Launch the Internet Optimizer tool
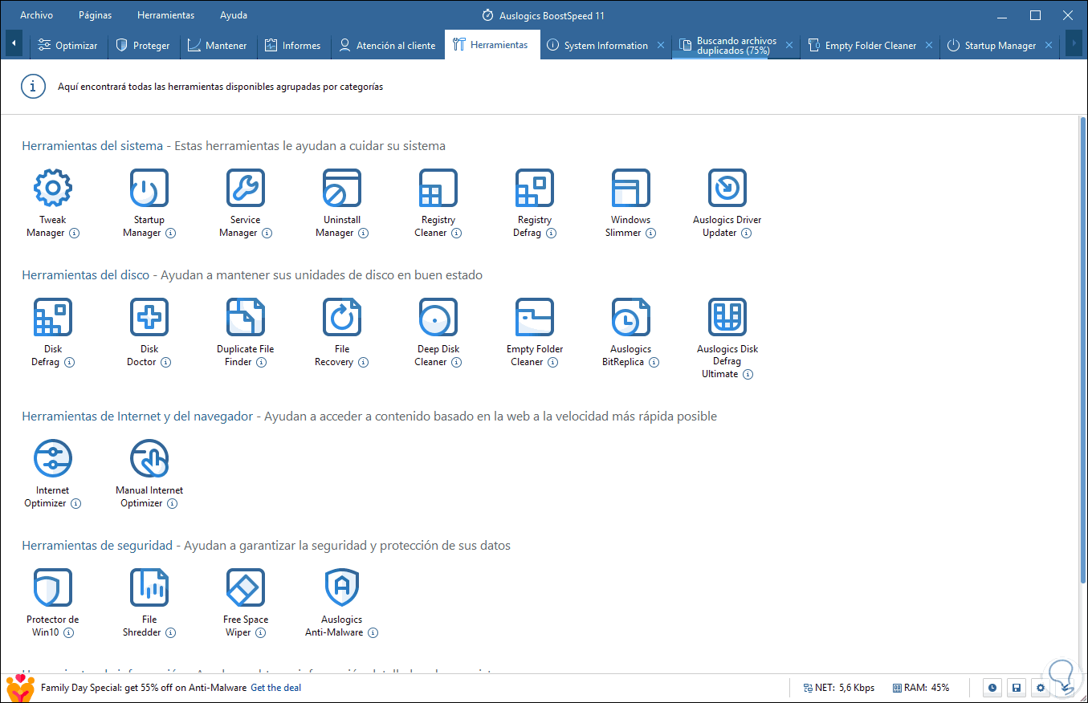The width and height of the screenshot is (1088, 703). pyautogui.click(x=53, y=459)
